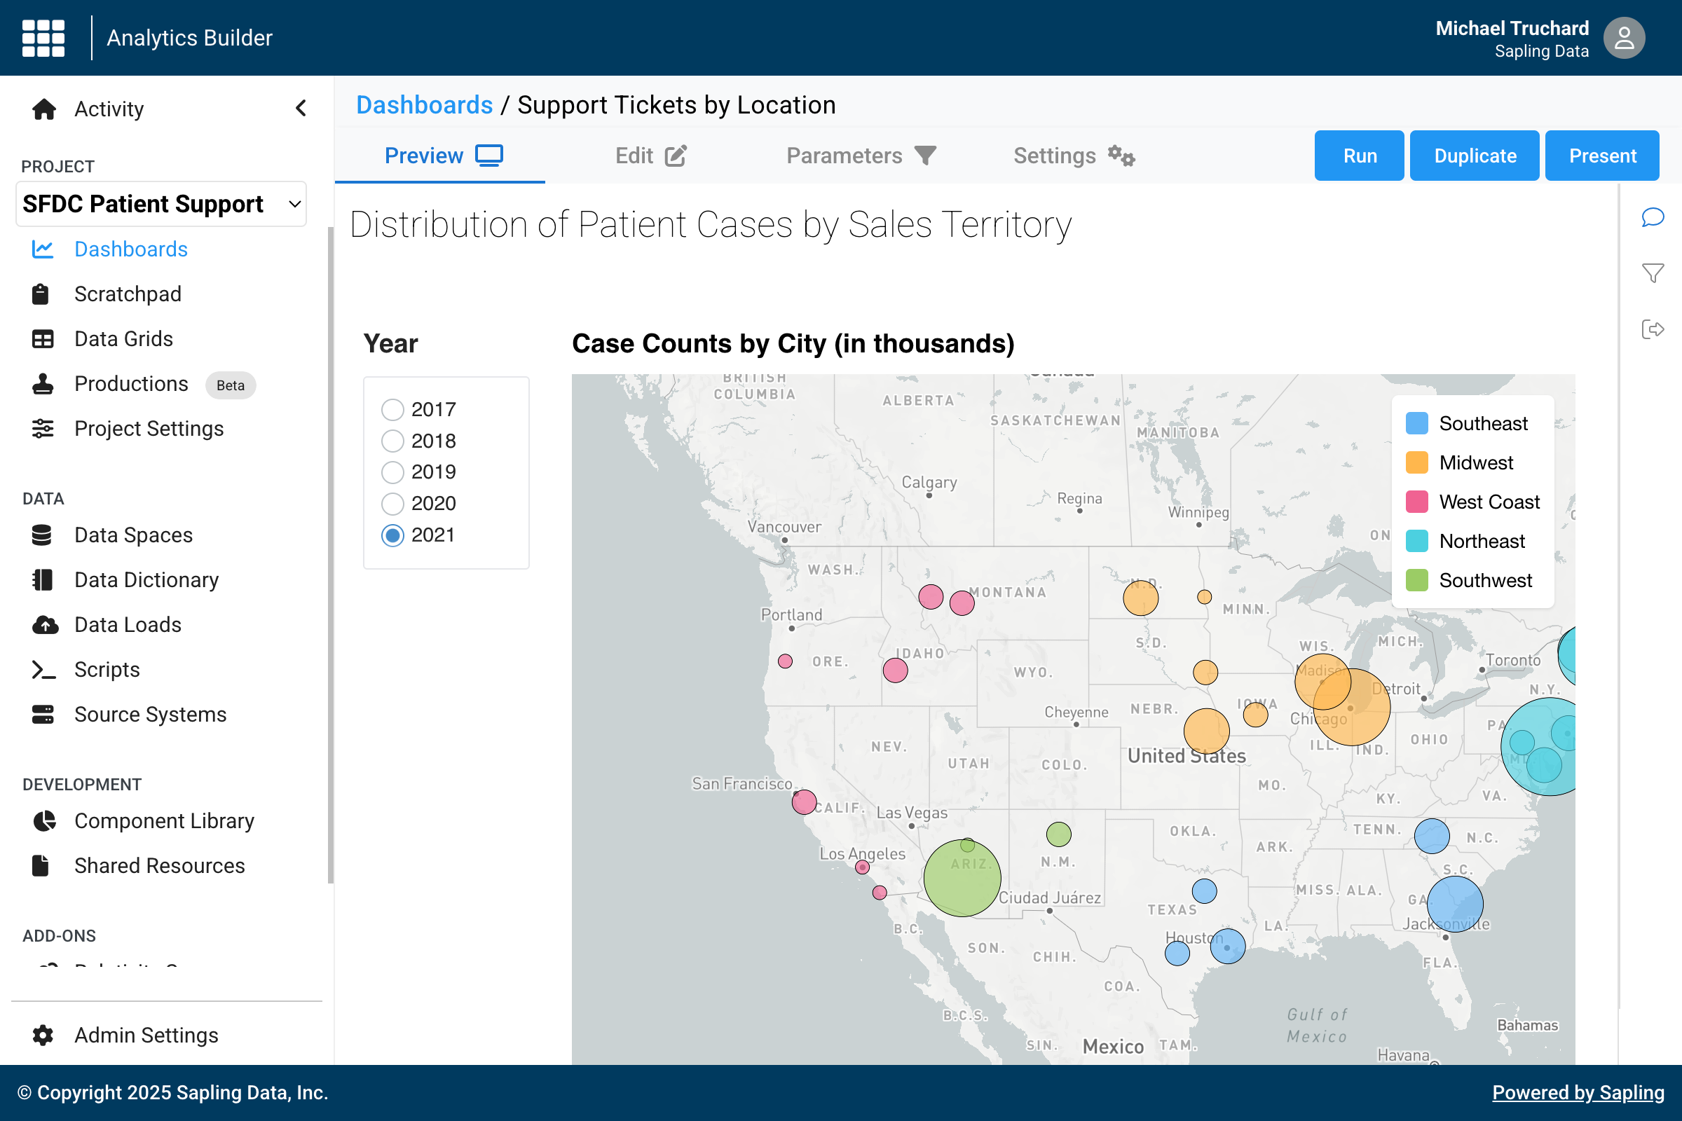Open the app grid launcher icon

point(43,37)
